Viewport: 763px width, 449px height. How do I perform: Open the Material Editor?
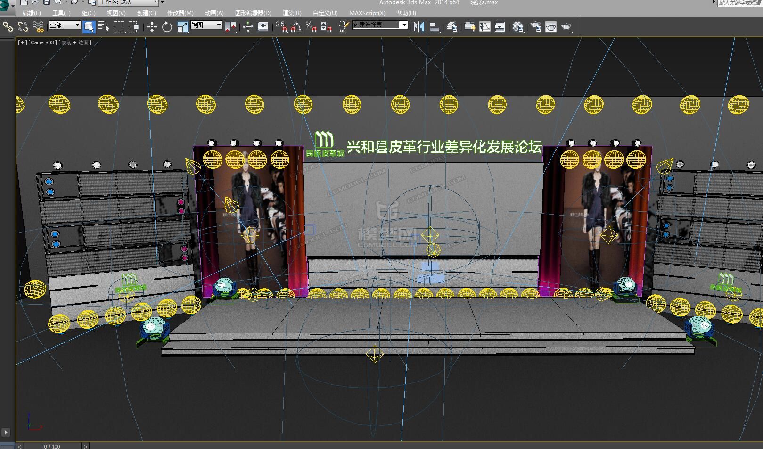point(518,27)
